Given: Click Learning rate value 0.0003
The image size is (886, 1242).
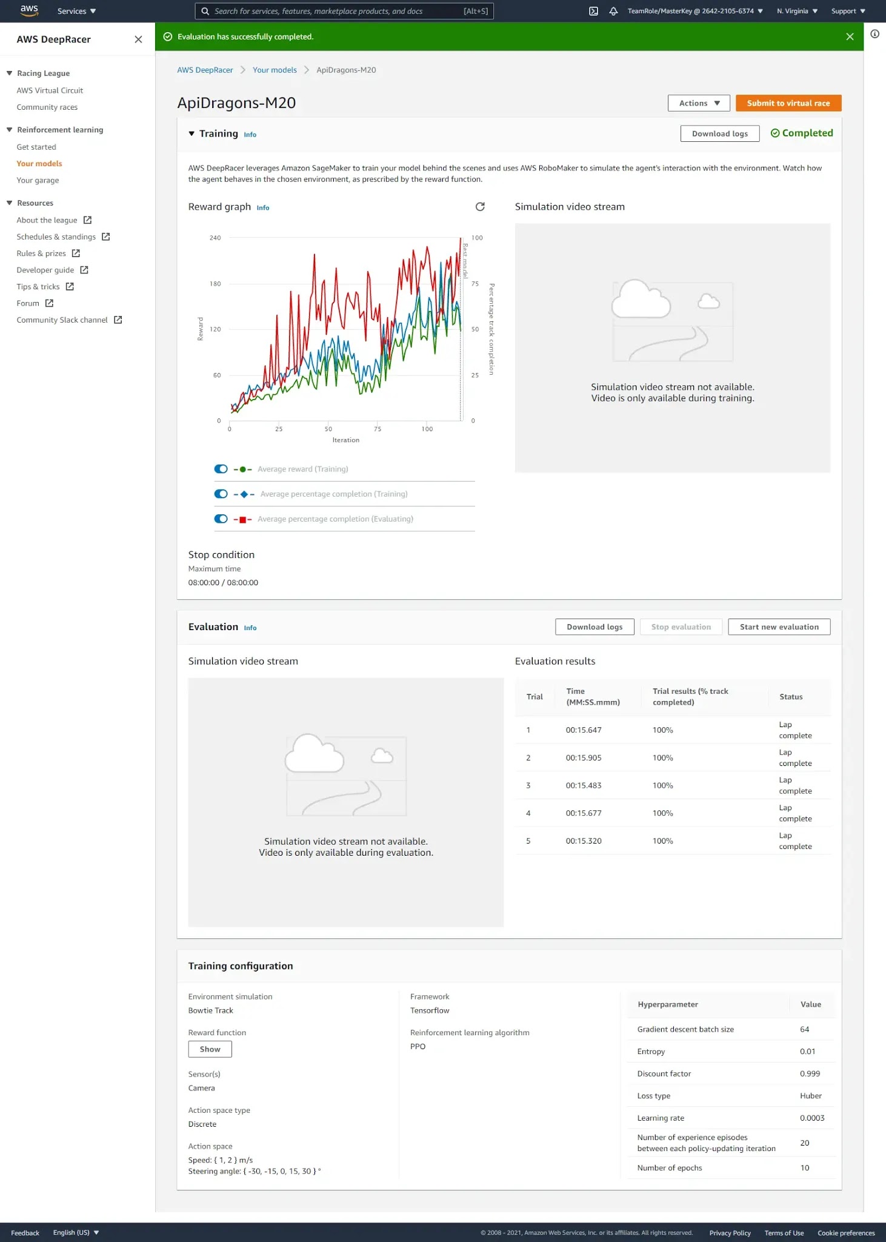Looking at the screenshot, I should (x=812, y=1118).
